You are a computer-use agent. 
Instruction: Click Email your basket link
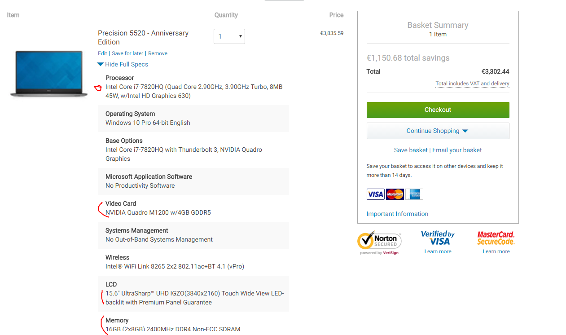(457, 150)
